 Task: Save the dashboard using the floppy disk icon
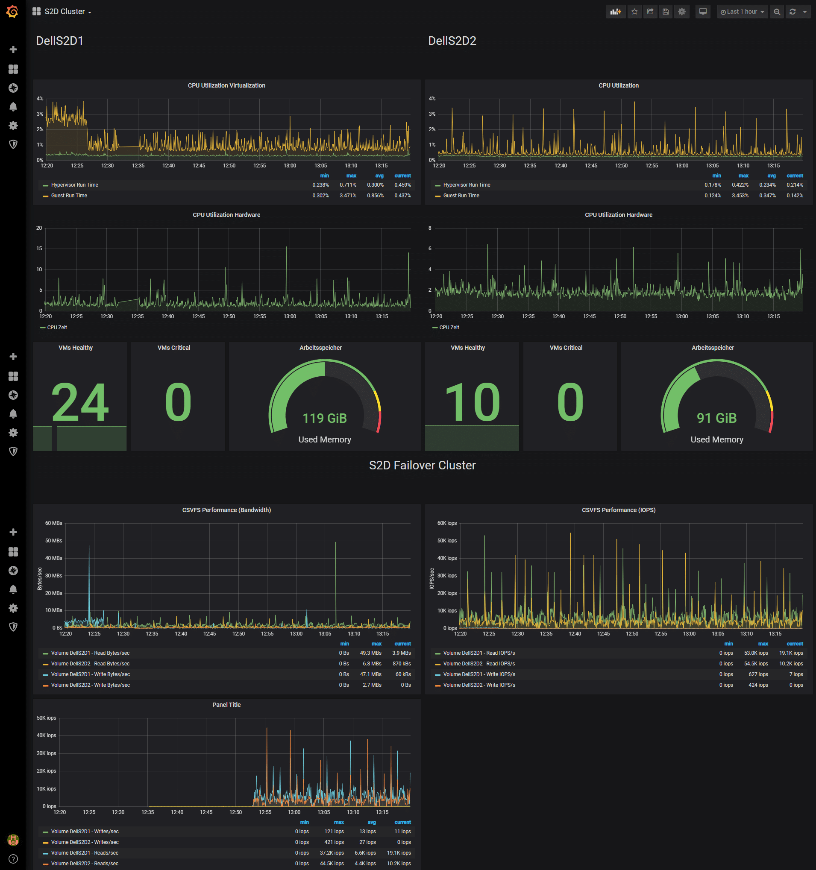[x=666, y=12]
